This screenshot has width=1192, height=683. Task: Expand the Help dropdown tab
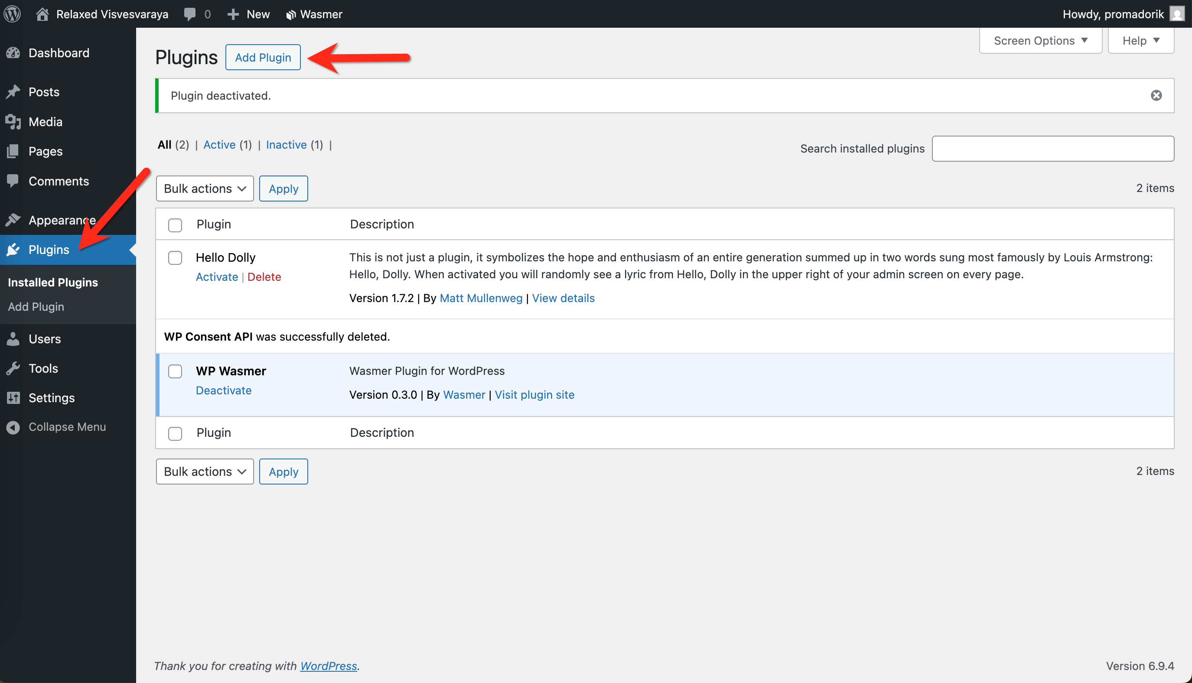coord(1140,41)
